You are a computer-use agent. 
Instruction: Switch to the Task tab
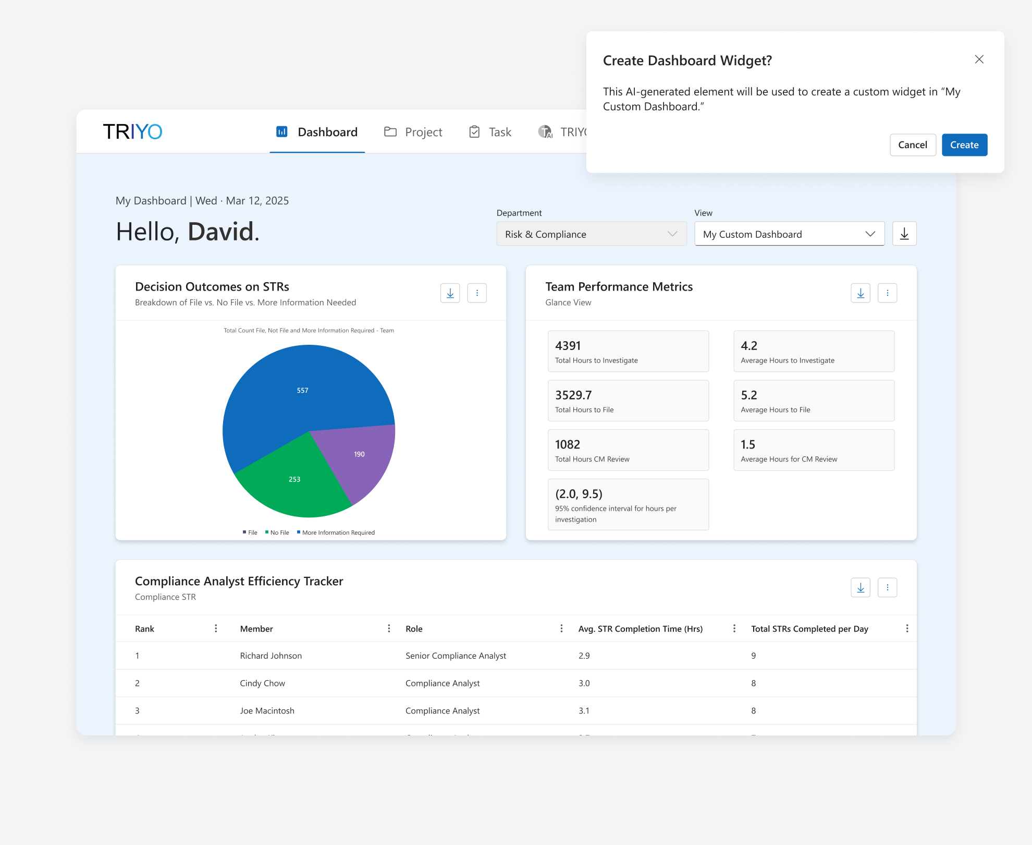(499, 132)
